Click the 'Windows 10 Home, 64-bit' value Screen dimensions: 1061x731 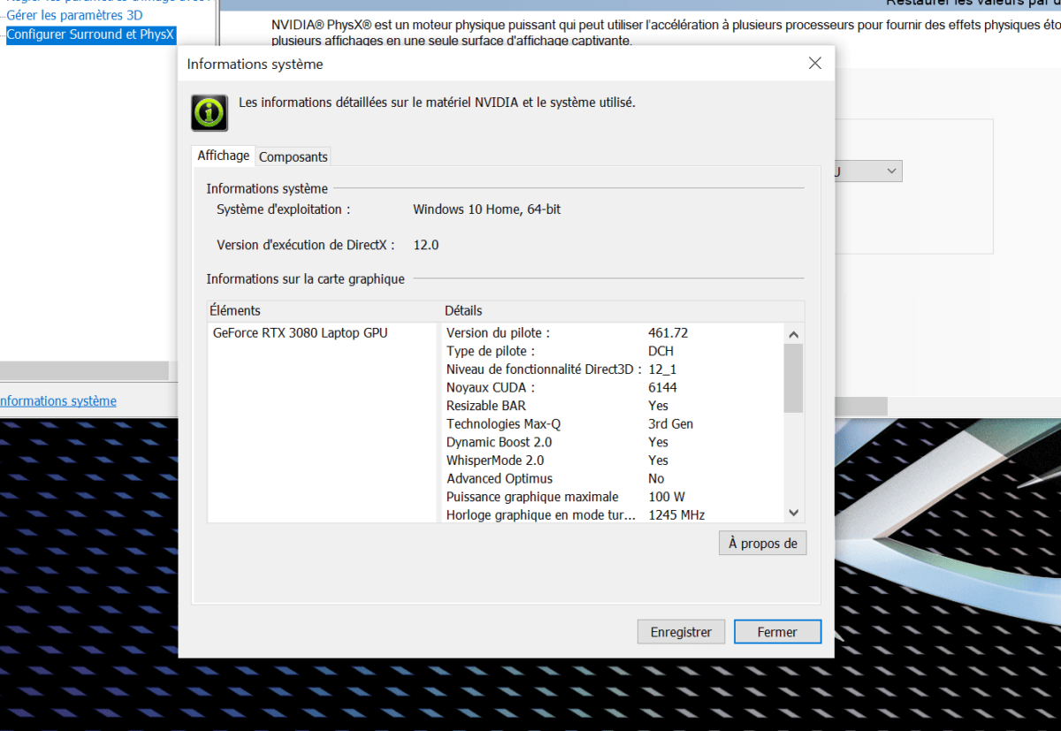487,209
